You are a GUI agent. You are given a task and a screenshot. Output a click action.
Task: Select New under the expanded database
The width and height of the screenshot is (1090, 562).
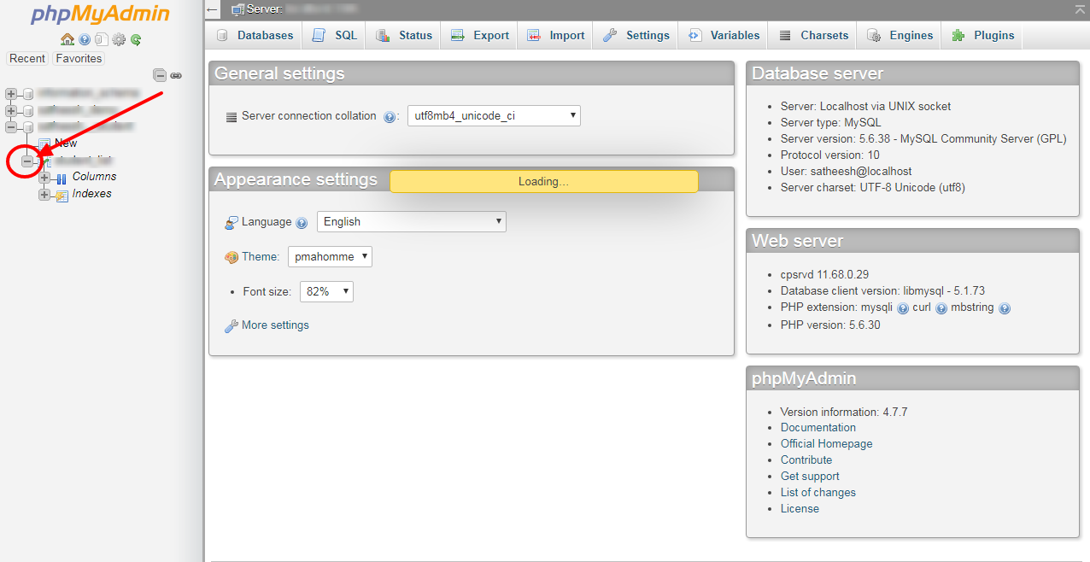(66, 143)
